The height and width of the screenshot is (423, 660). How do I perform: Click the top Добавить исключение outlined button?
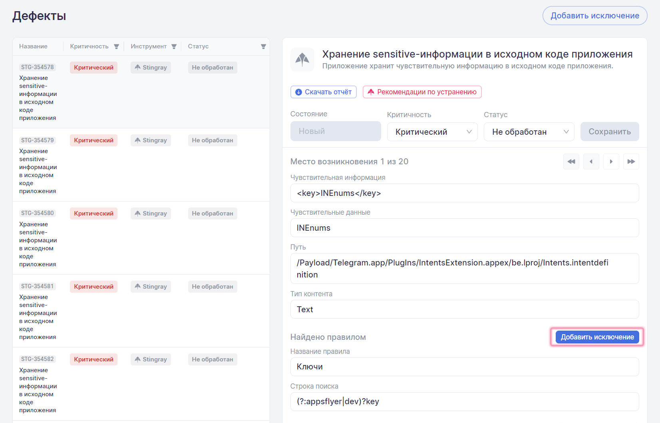(594, 16)
